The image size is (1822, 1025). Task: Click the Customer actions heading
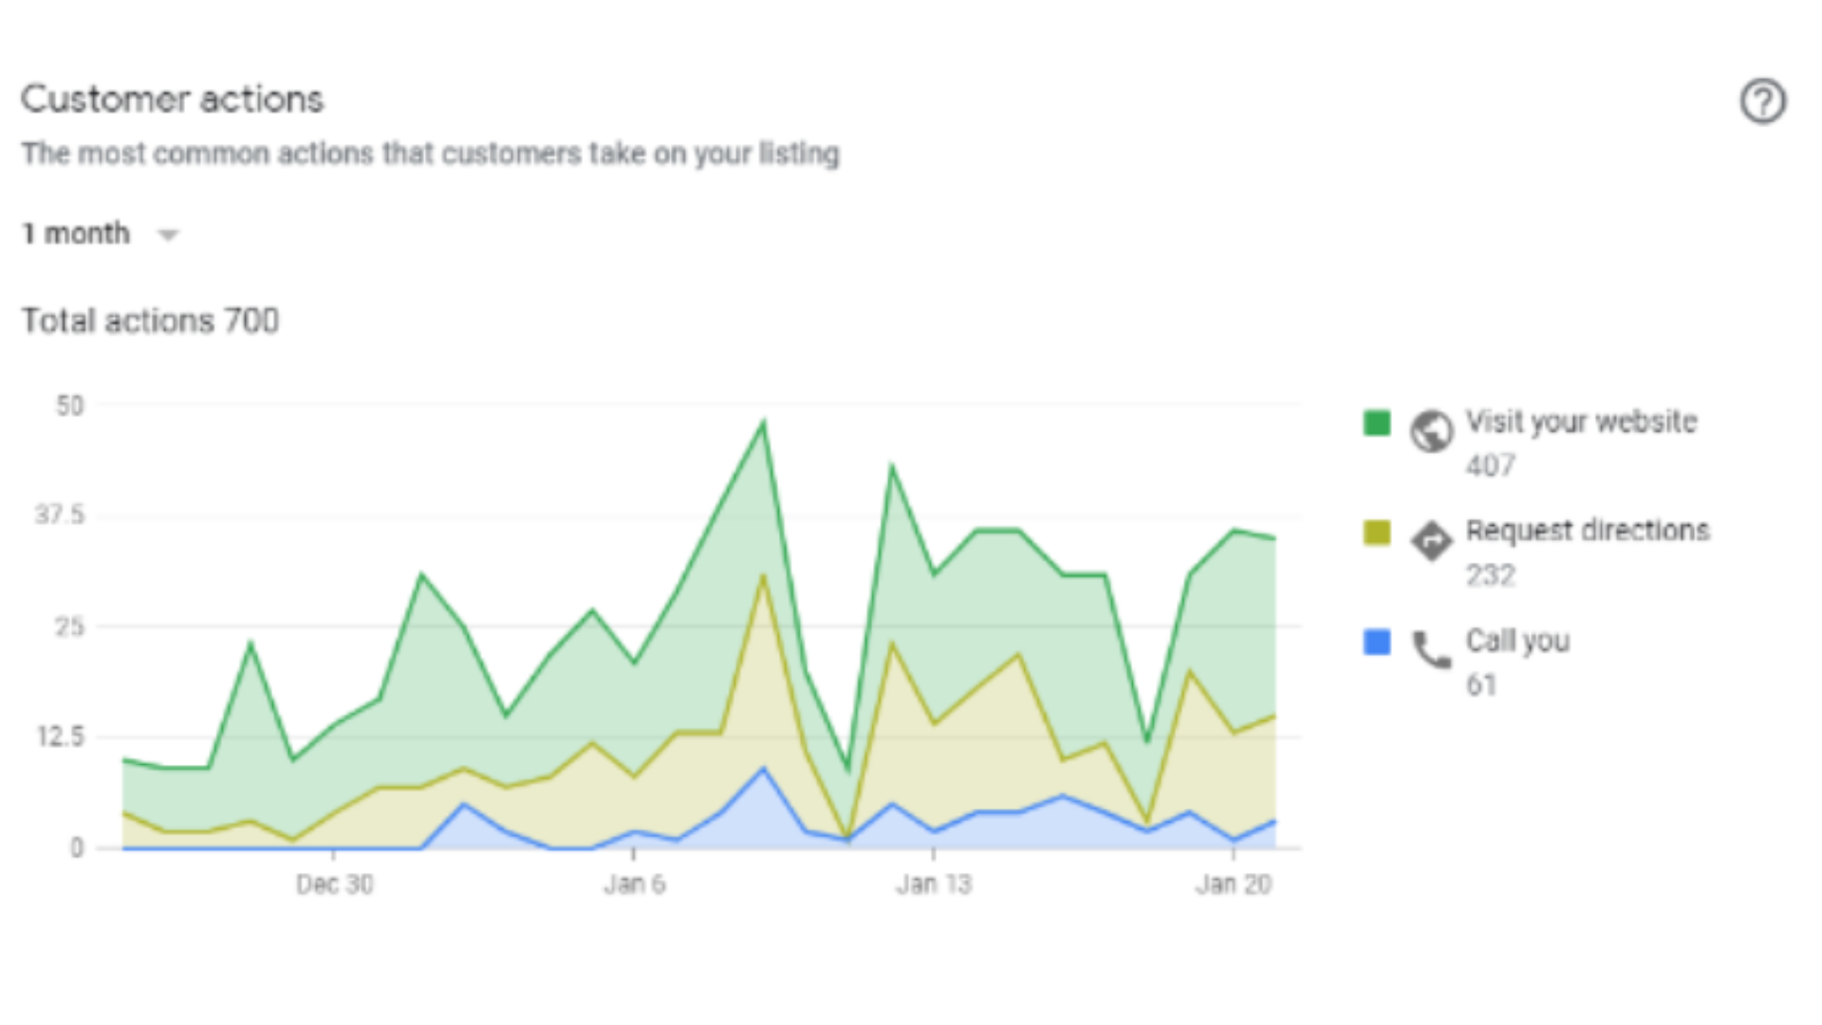[172, 100]
